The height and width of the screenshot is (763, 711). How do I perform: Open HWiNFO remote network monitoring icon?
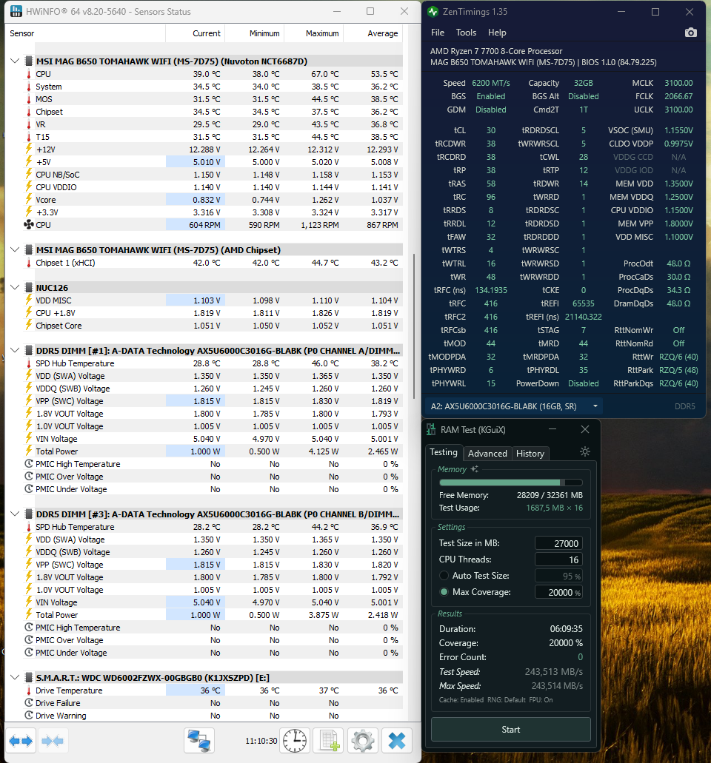pyautogui.click(x=199, y=741)
